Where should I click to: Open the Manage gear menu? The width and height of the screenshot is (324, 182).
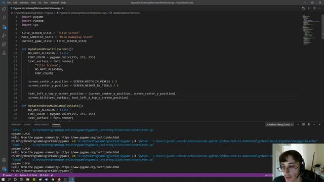point(4,168)
